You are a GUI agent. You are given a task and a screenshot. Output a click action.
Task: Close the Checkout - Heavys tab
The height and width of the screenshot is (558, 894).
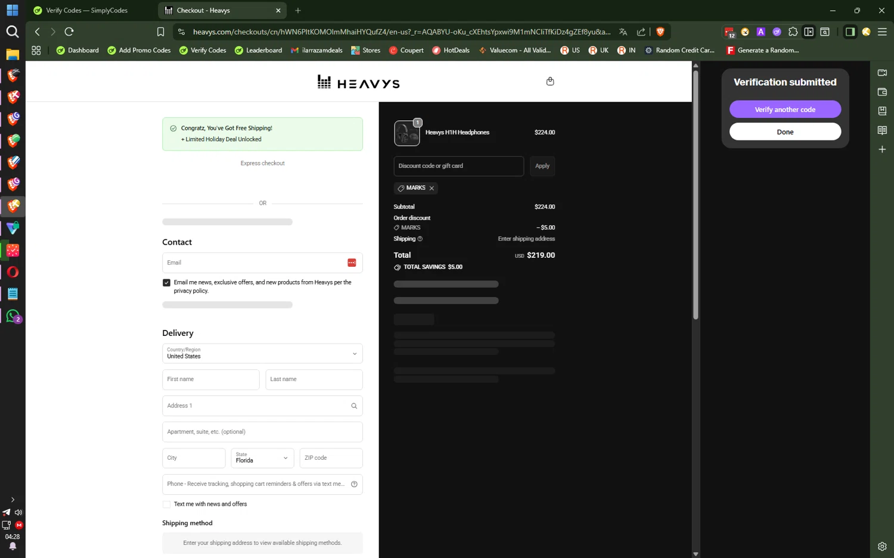278,10
